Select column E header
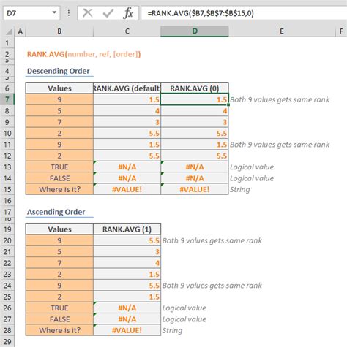This screenshot has width=347, height=347. [x=282, y=31]
